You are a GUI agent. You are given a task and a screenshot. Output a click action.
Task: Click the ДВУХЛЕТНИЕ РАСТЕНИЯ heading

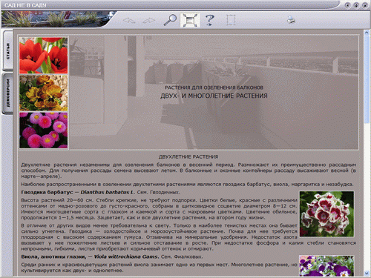[x=188, y=157]
